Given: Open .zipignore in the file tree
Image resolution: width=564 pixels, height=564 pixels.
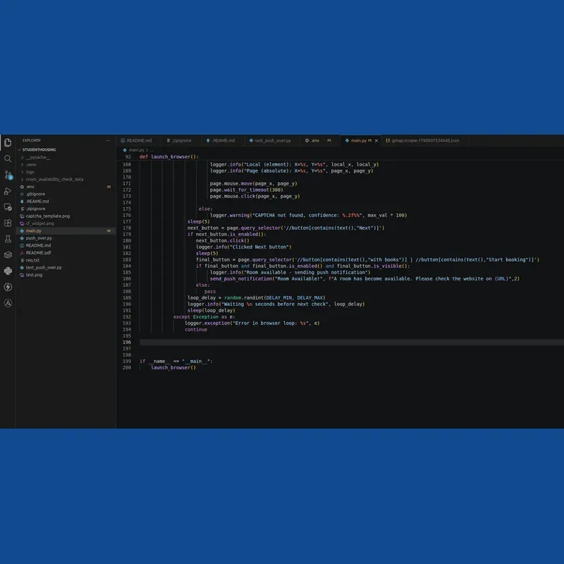Looking at the screenshot, I should (x=66, y=209).
